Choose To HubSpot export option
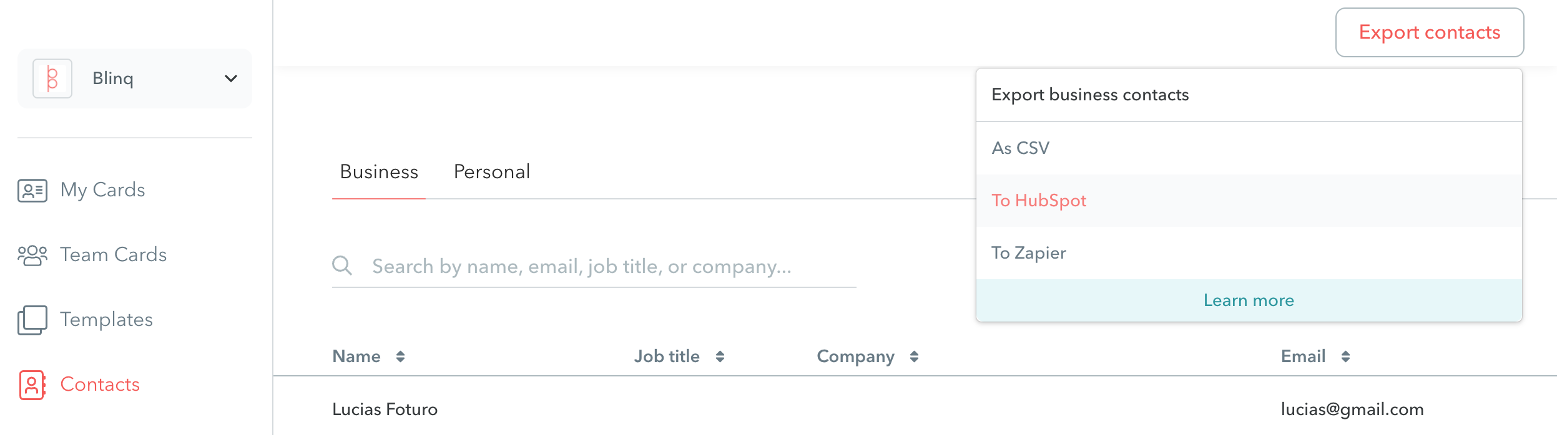The image size is (1557, 435). (1249, 201)
